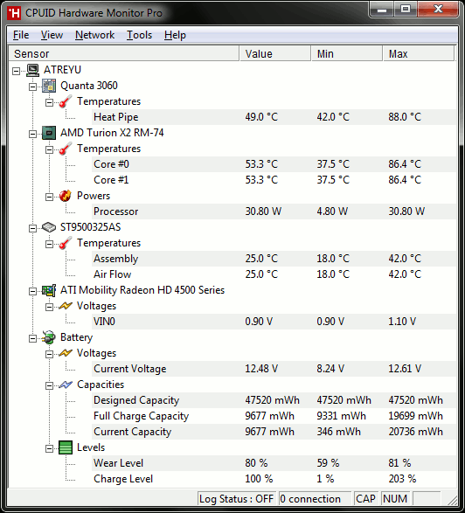Click Voltages lightning icon under Battery
Viewport: 465px width, 513px height.
click(66, 353)
